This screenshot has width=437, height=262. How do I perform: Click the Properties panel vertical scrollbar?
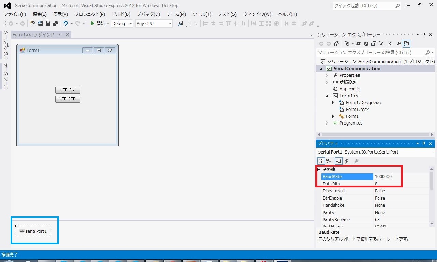point(432,196)
